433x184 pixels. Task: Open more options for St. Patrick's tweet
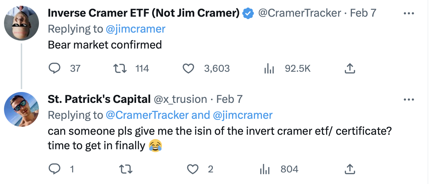[x=409, y=99]
